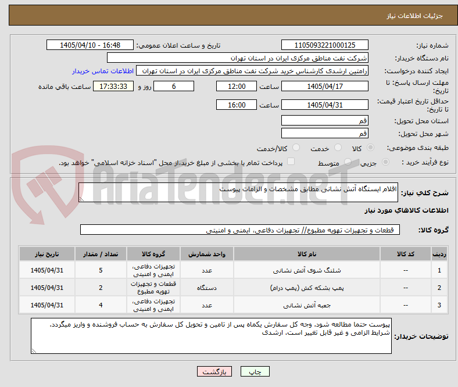Click the unit cell دستگاه in row 2

click(x=207, y=288)
